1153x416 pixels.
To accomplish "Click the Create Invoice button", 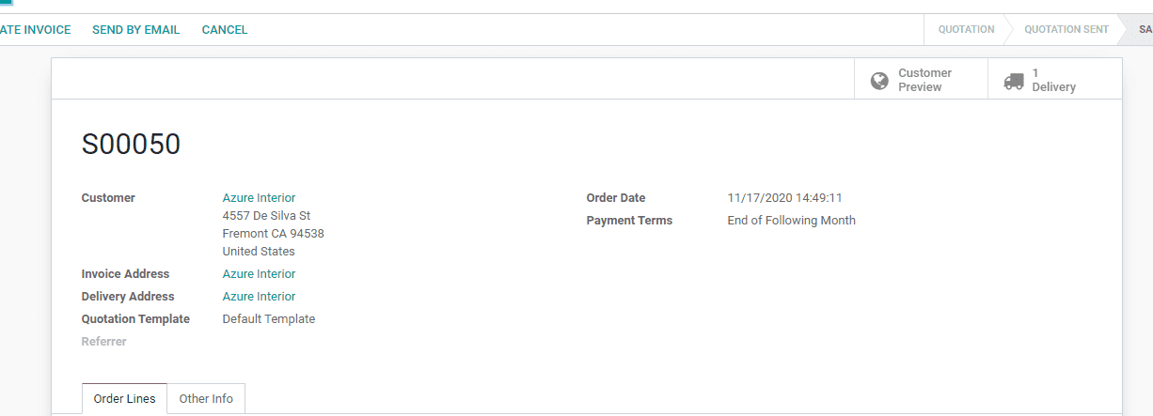I will (35, 30).
